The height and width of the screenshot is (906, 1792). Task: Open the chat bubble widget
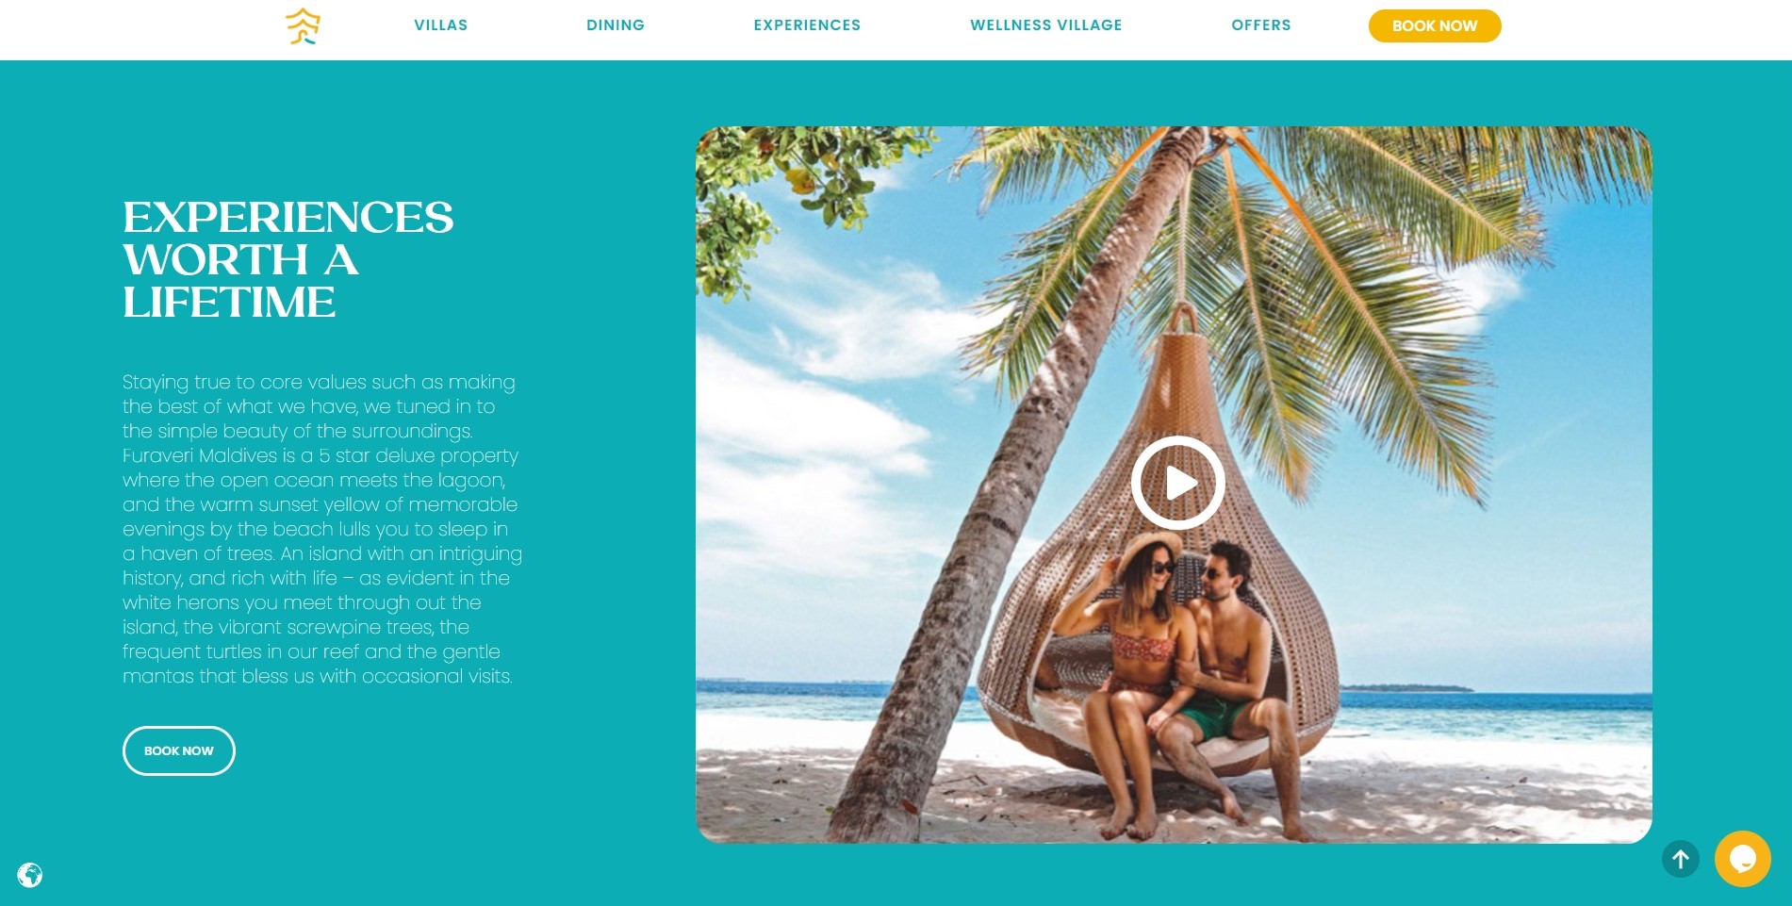pyautogui.click(x=1742, y=859)
